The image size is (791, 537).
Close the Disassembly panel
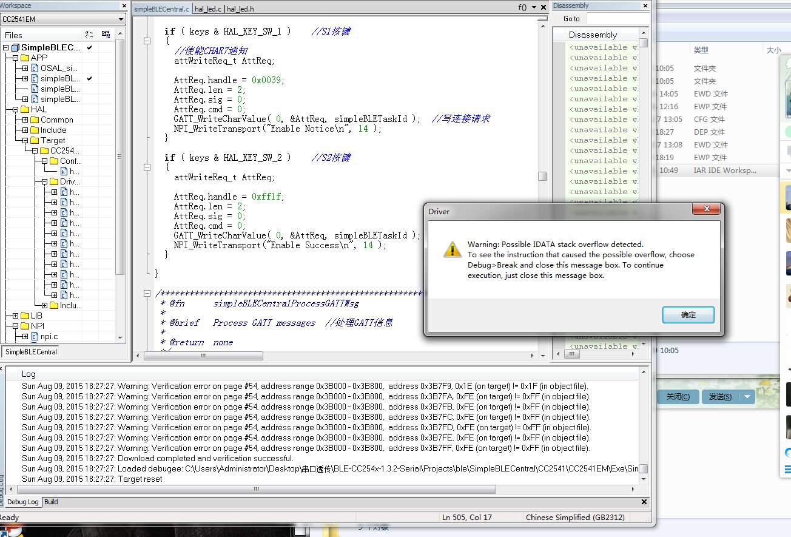645,5
